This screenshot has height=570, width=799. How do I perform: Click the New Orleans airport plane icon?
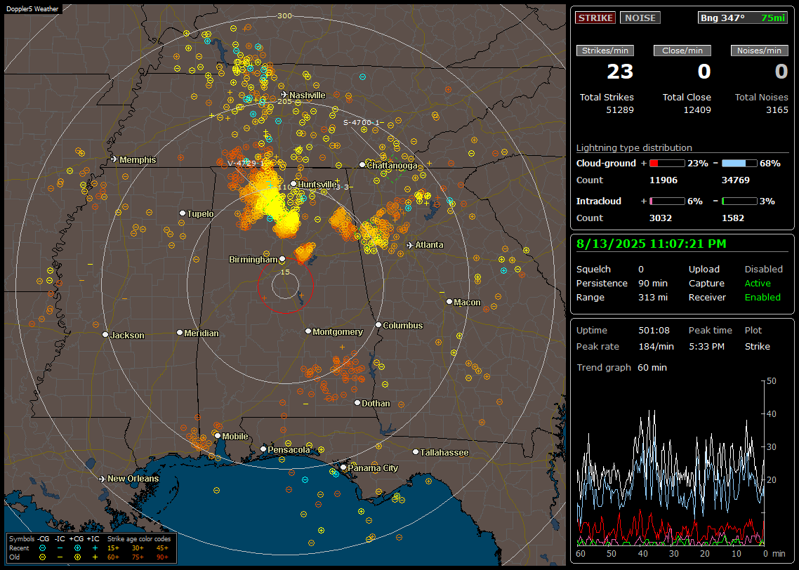pos(103,479)
